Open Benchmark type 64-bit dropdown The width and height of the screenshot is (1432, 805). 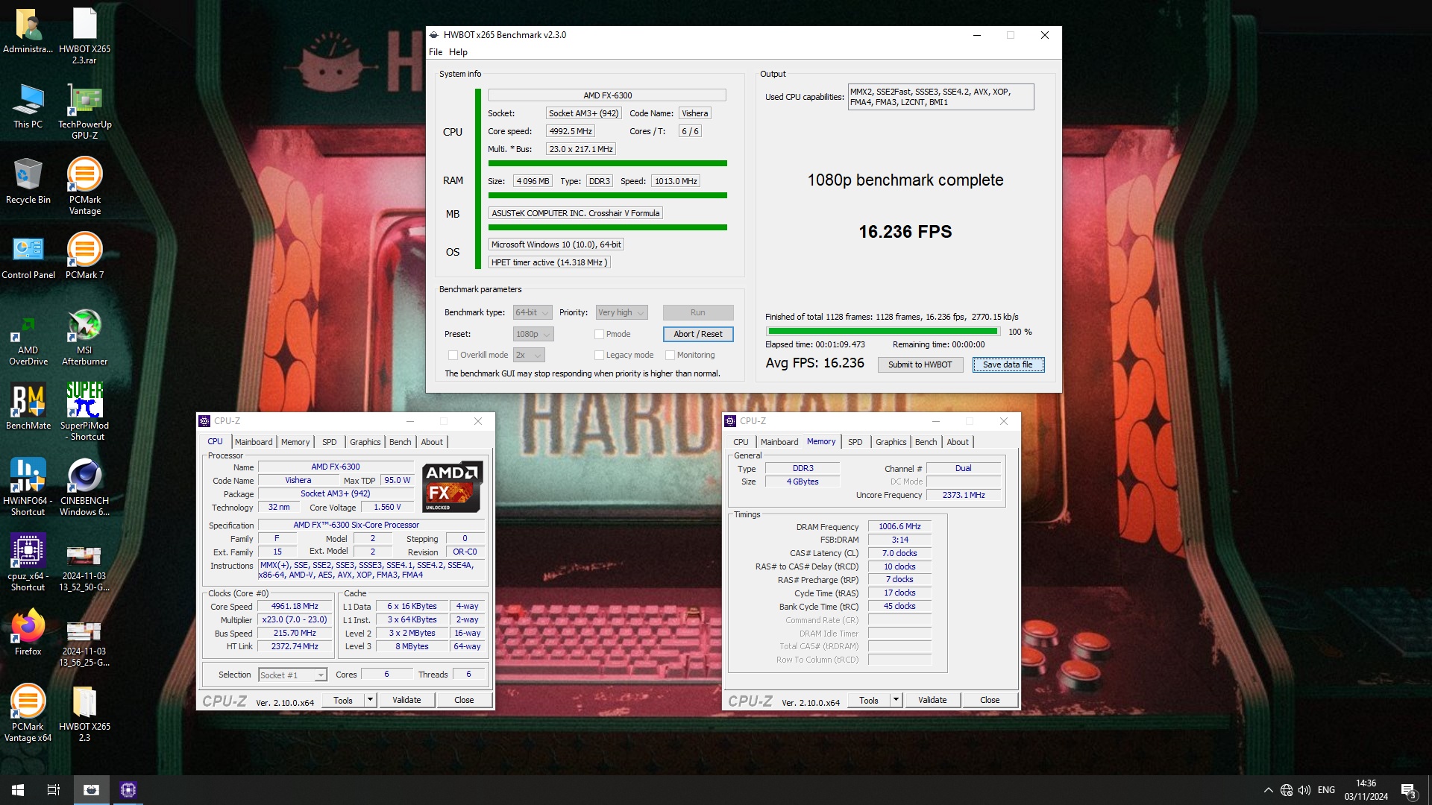(533, 312)
